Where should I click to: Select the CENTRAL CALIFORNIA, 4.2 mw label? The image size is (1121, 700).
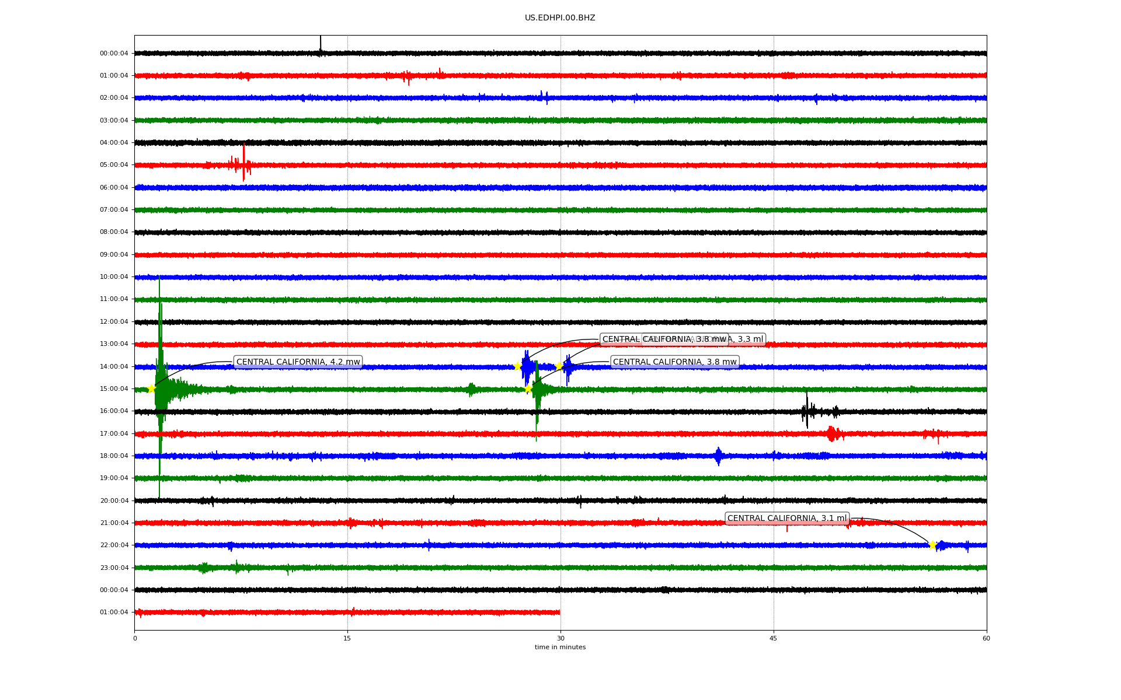298,362
